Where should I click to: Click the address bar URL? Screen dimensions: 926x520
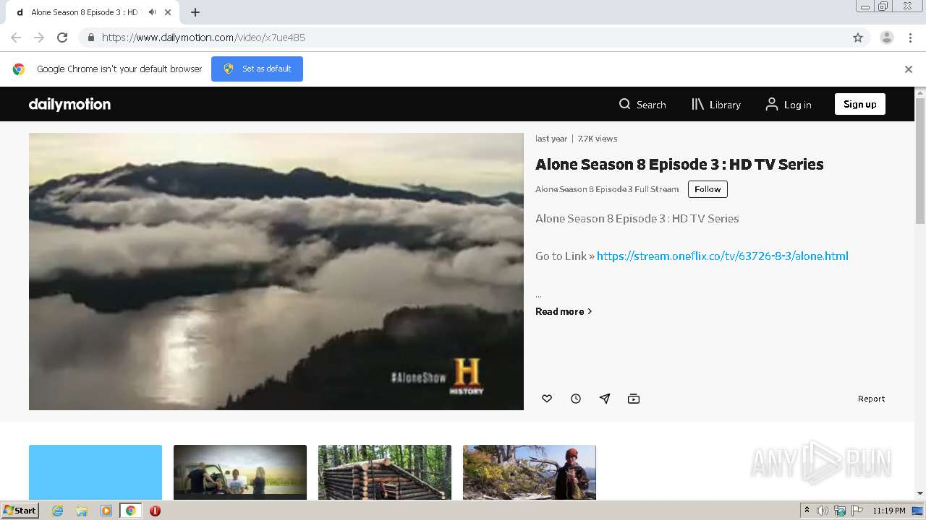(x=203, y=38)
